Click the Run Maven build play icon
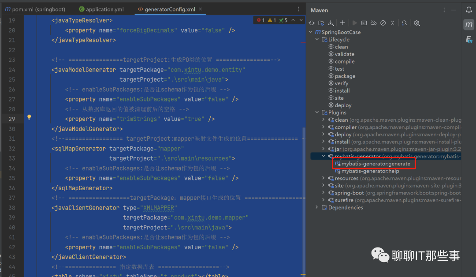476x277 pixels. 354,23
